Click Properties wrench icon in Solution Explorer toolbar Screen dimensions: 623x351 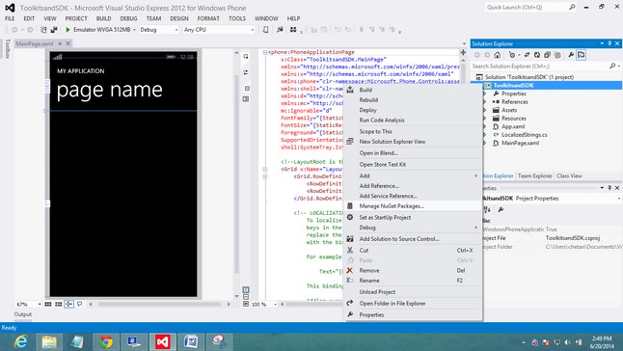click(571, 55)
